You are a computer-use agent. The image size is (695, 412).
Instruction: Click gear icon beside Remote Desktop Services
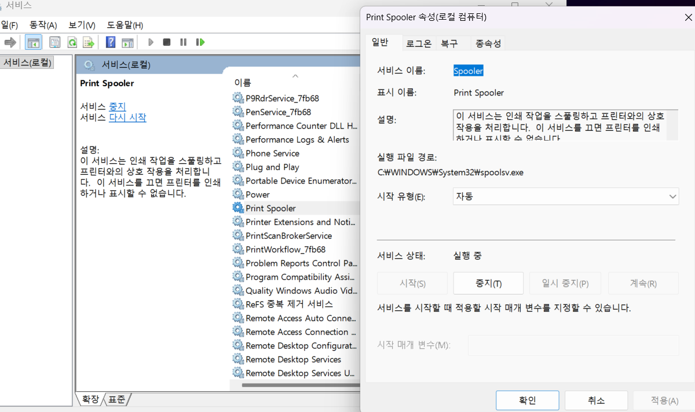pyautogui.click(x=238, y=359)
